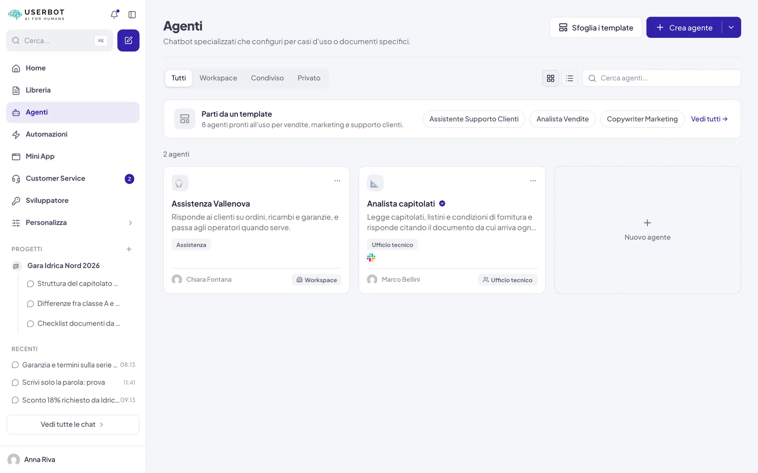This screenshot has width=758, height=473.
Task: Click the verified badge beside Analista capitolati
Action: [442, 203]
